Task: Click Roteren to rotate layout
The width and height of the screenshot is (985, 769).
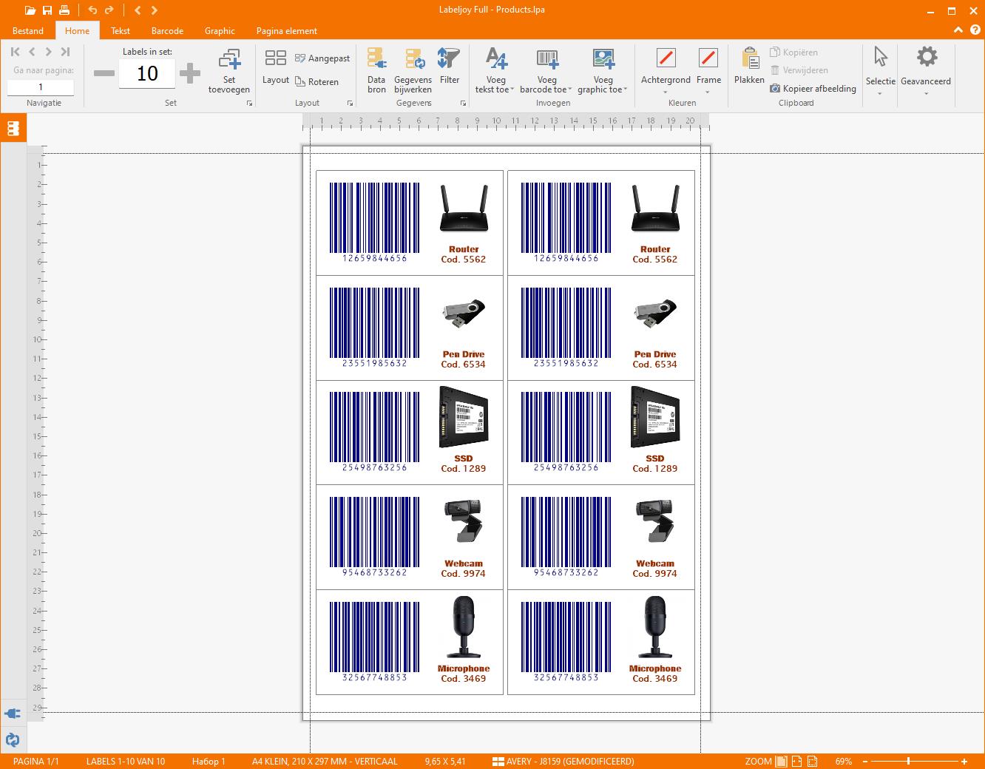Action: (317, 82)
